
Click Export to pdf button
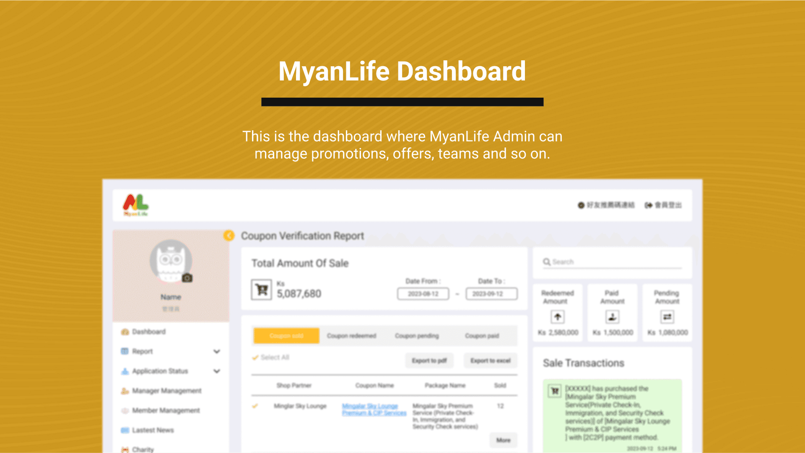429,360
